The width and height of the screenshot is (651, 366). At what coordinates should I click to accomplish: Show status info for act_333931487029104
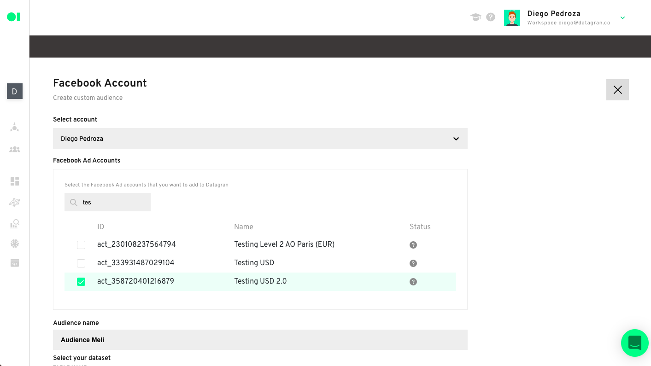pyautogui.click(x=413, y=263)
